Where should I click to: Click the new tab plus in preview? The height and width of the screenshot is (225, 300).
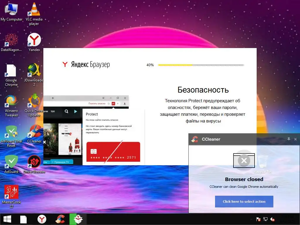53,98
